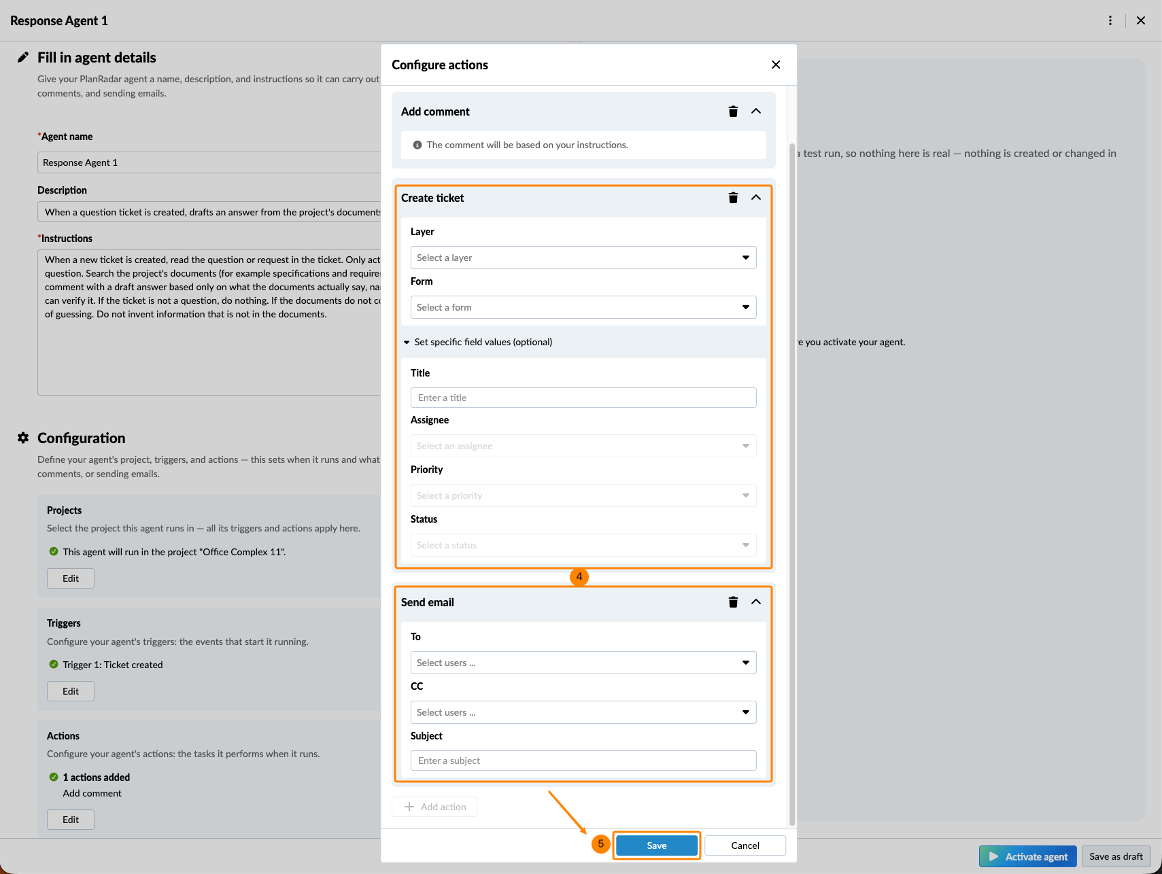The height and width of the screenshot is (874, 1162).
Task: Click the Instructions text area
Action: pos(209,322)
